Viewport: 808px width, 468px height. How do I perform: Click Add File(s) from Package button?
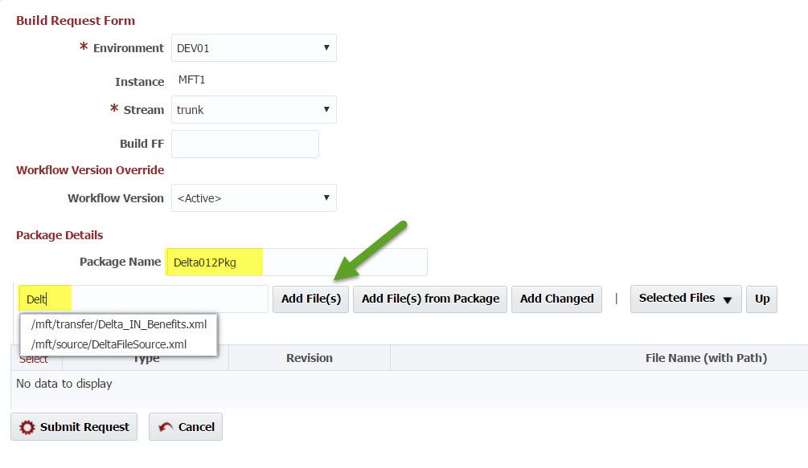click(x=430, y=299)
